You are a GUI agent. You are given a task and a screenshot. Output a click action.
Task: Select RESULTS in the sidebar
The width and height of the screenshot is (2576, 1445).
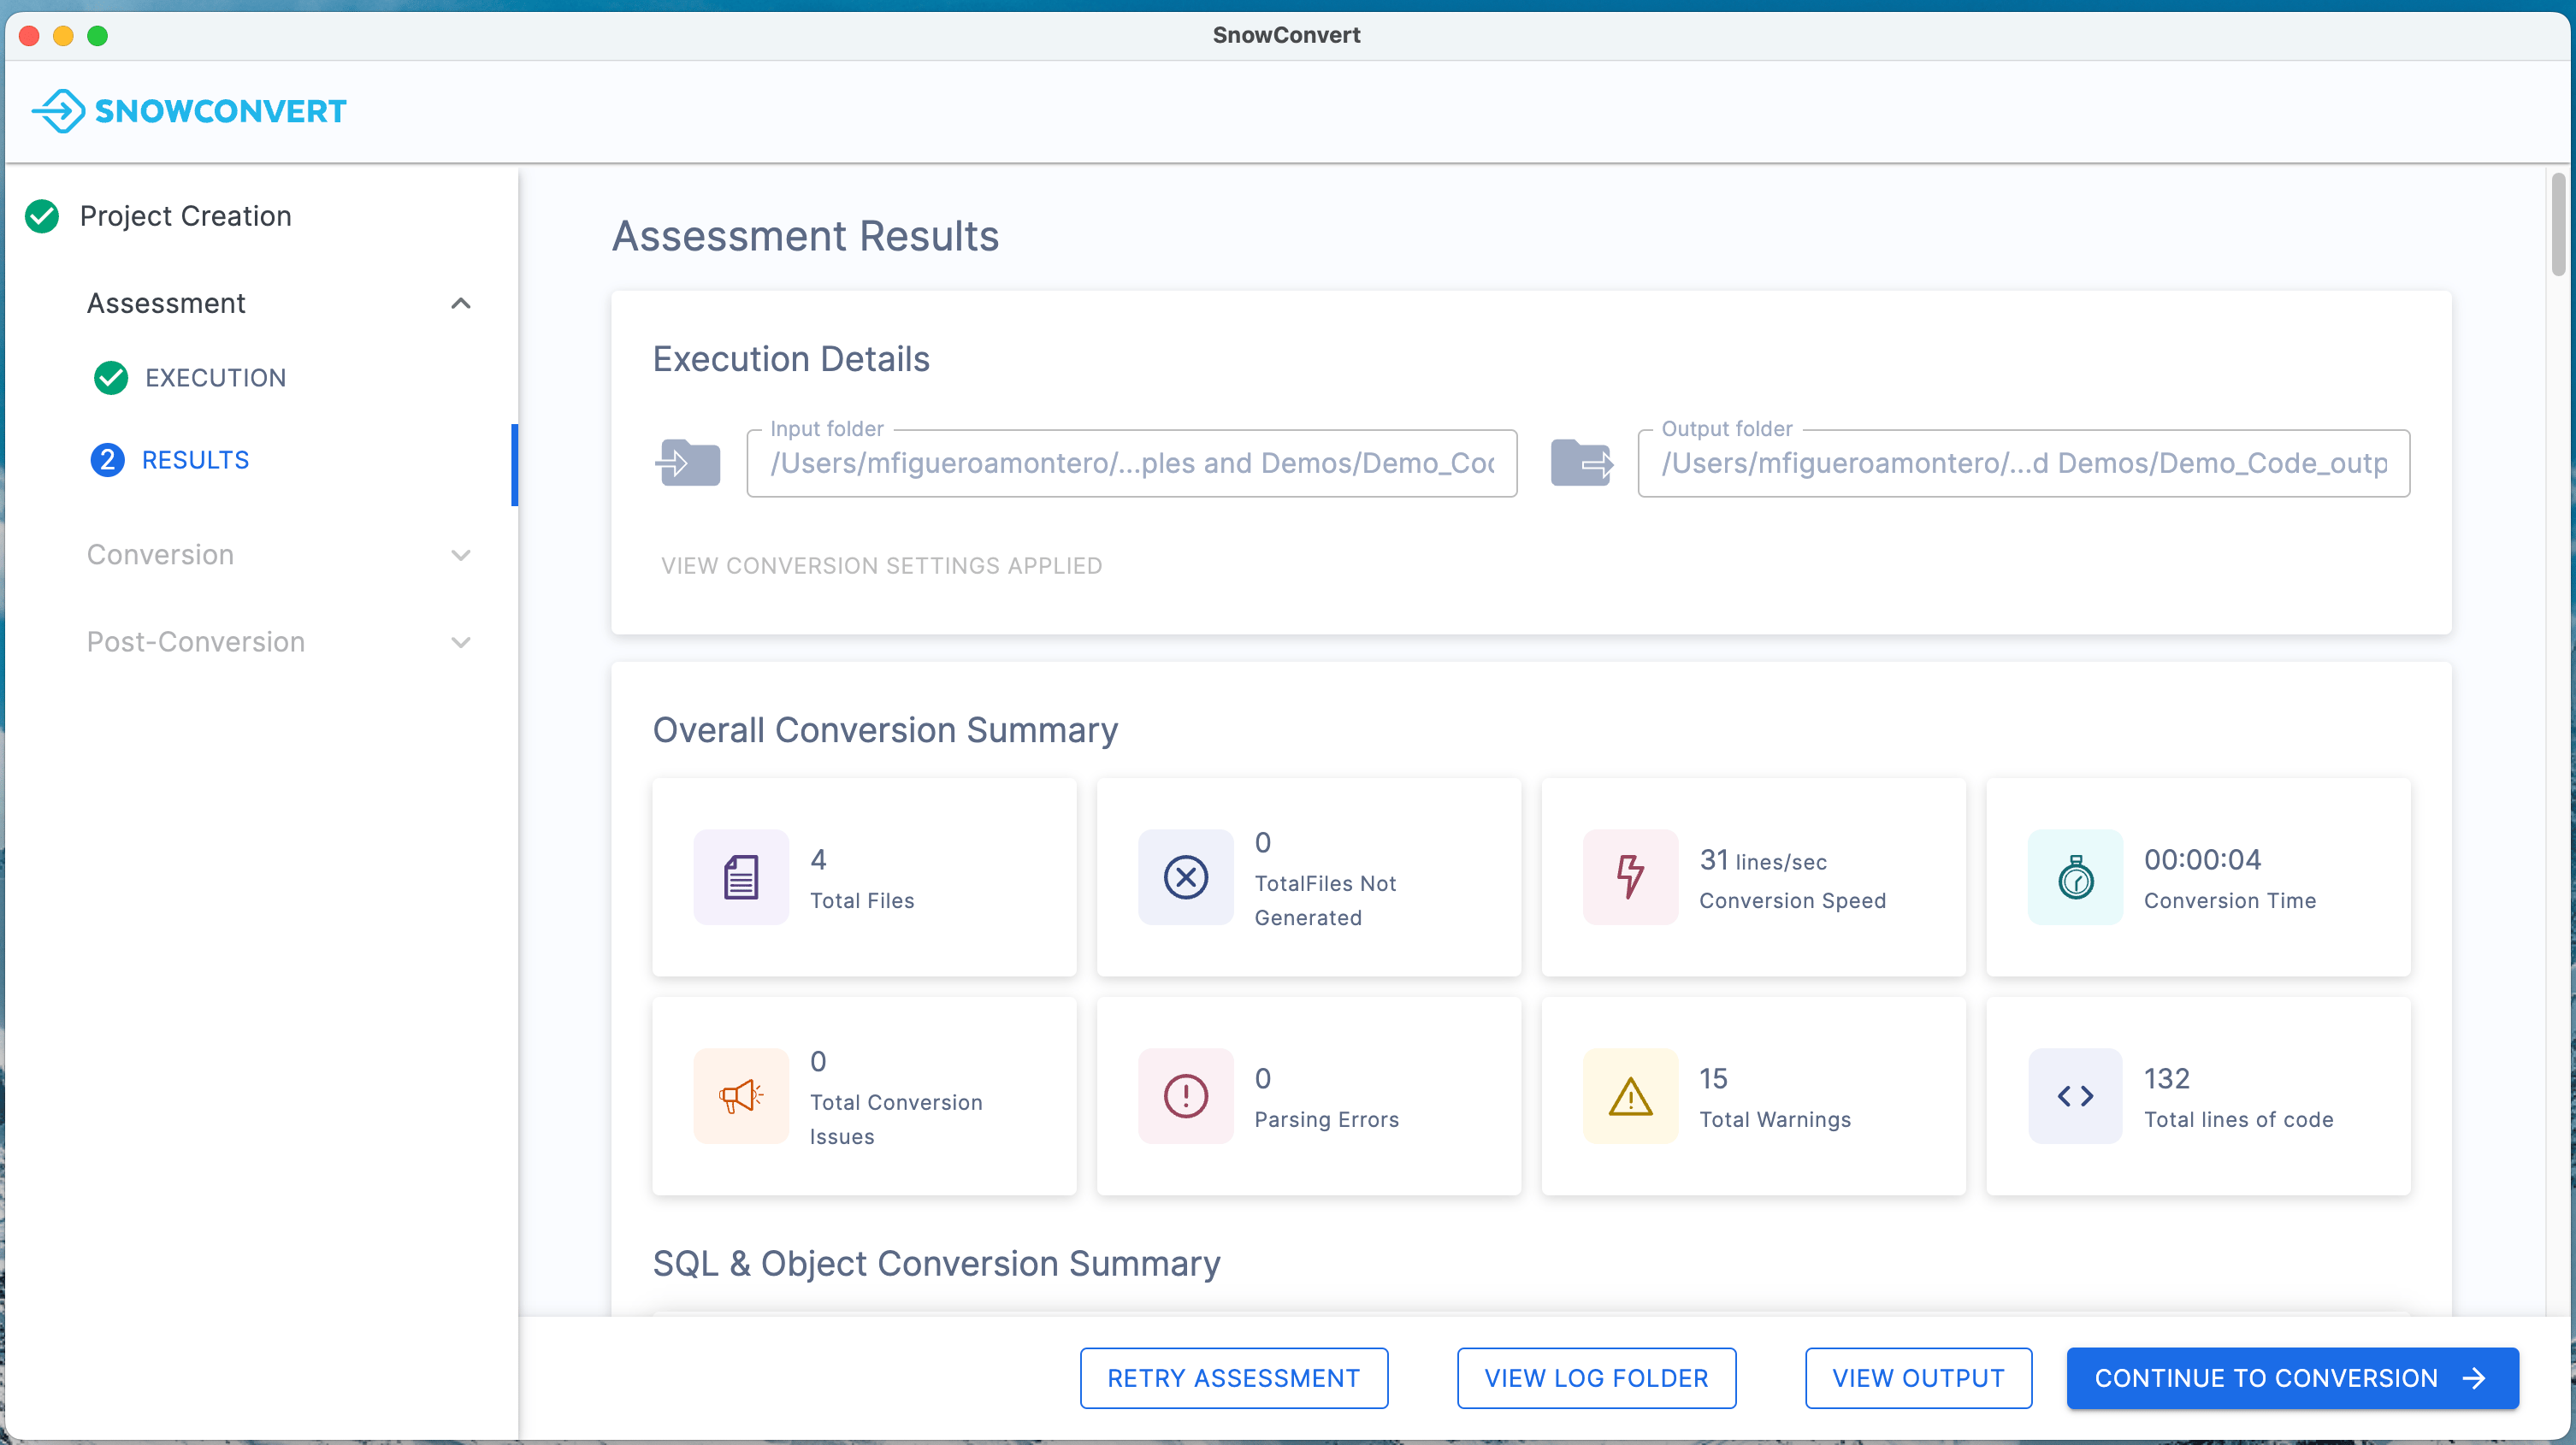tap(195, 460)
